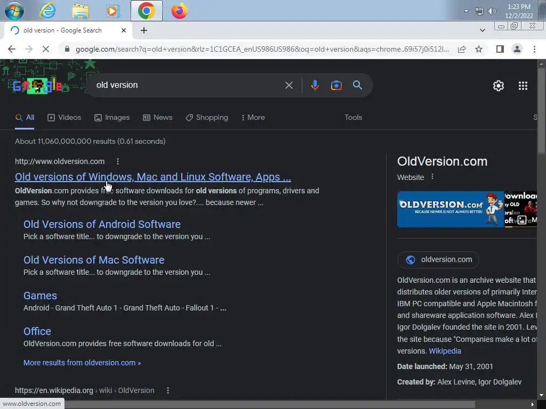The image size is (546, 409).
Task: View the OLDVERSION.COM banner image
Action: click(451, 209)
